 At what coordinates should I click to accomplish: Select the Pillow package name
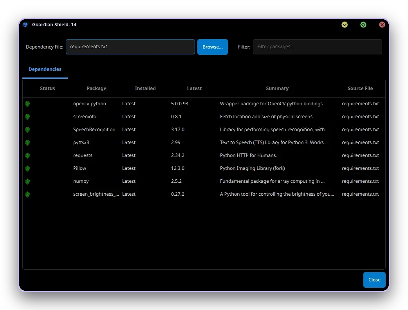(79, 168)
